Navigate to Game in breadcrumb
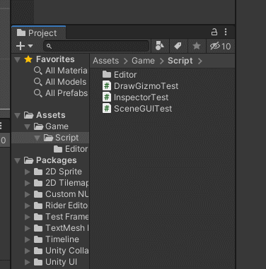The width and height of the screenshot is (266, 269). click(143, 61)
